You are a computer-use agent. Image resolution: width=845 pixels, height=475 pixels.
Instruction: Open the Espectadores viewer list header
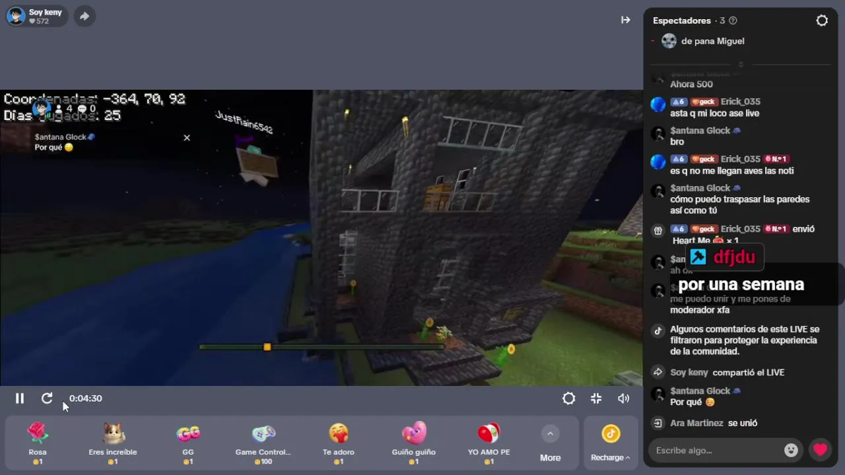click(x=682, y=20)
